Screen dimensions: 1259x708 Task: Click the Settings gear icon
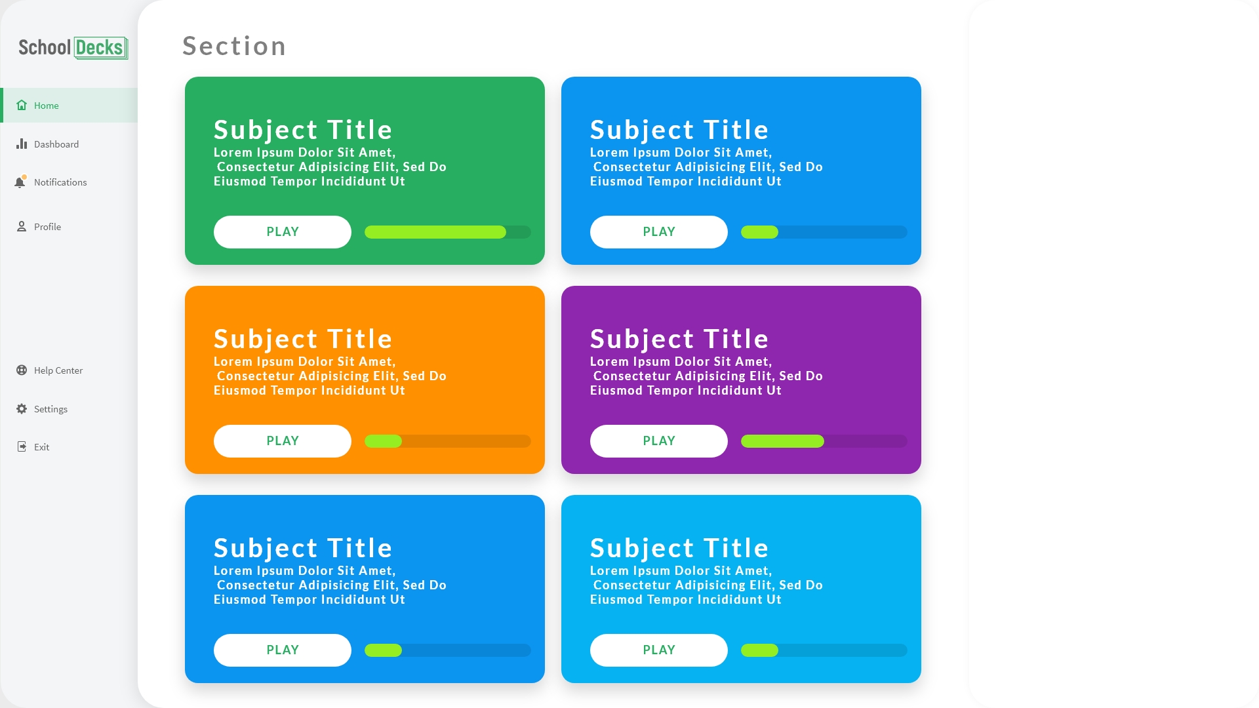coord(22,409)
